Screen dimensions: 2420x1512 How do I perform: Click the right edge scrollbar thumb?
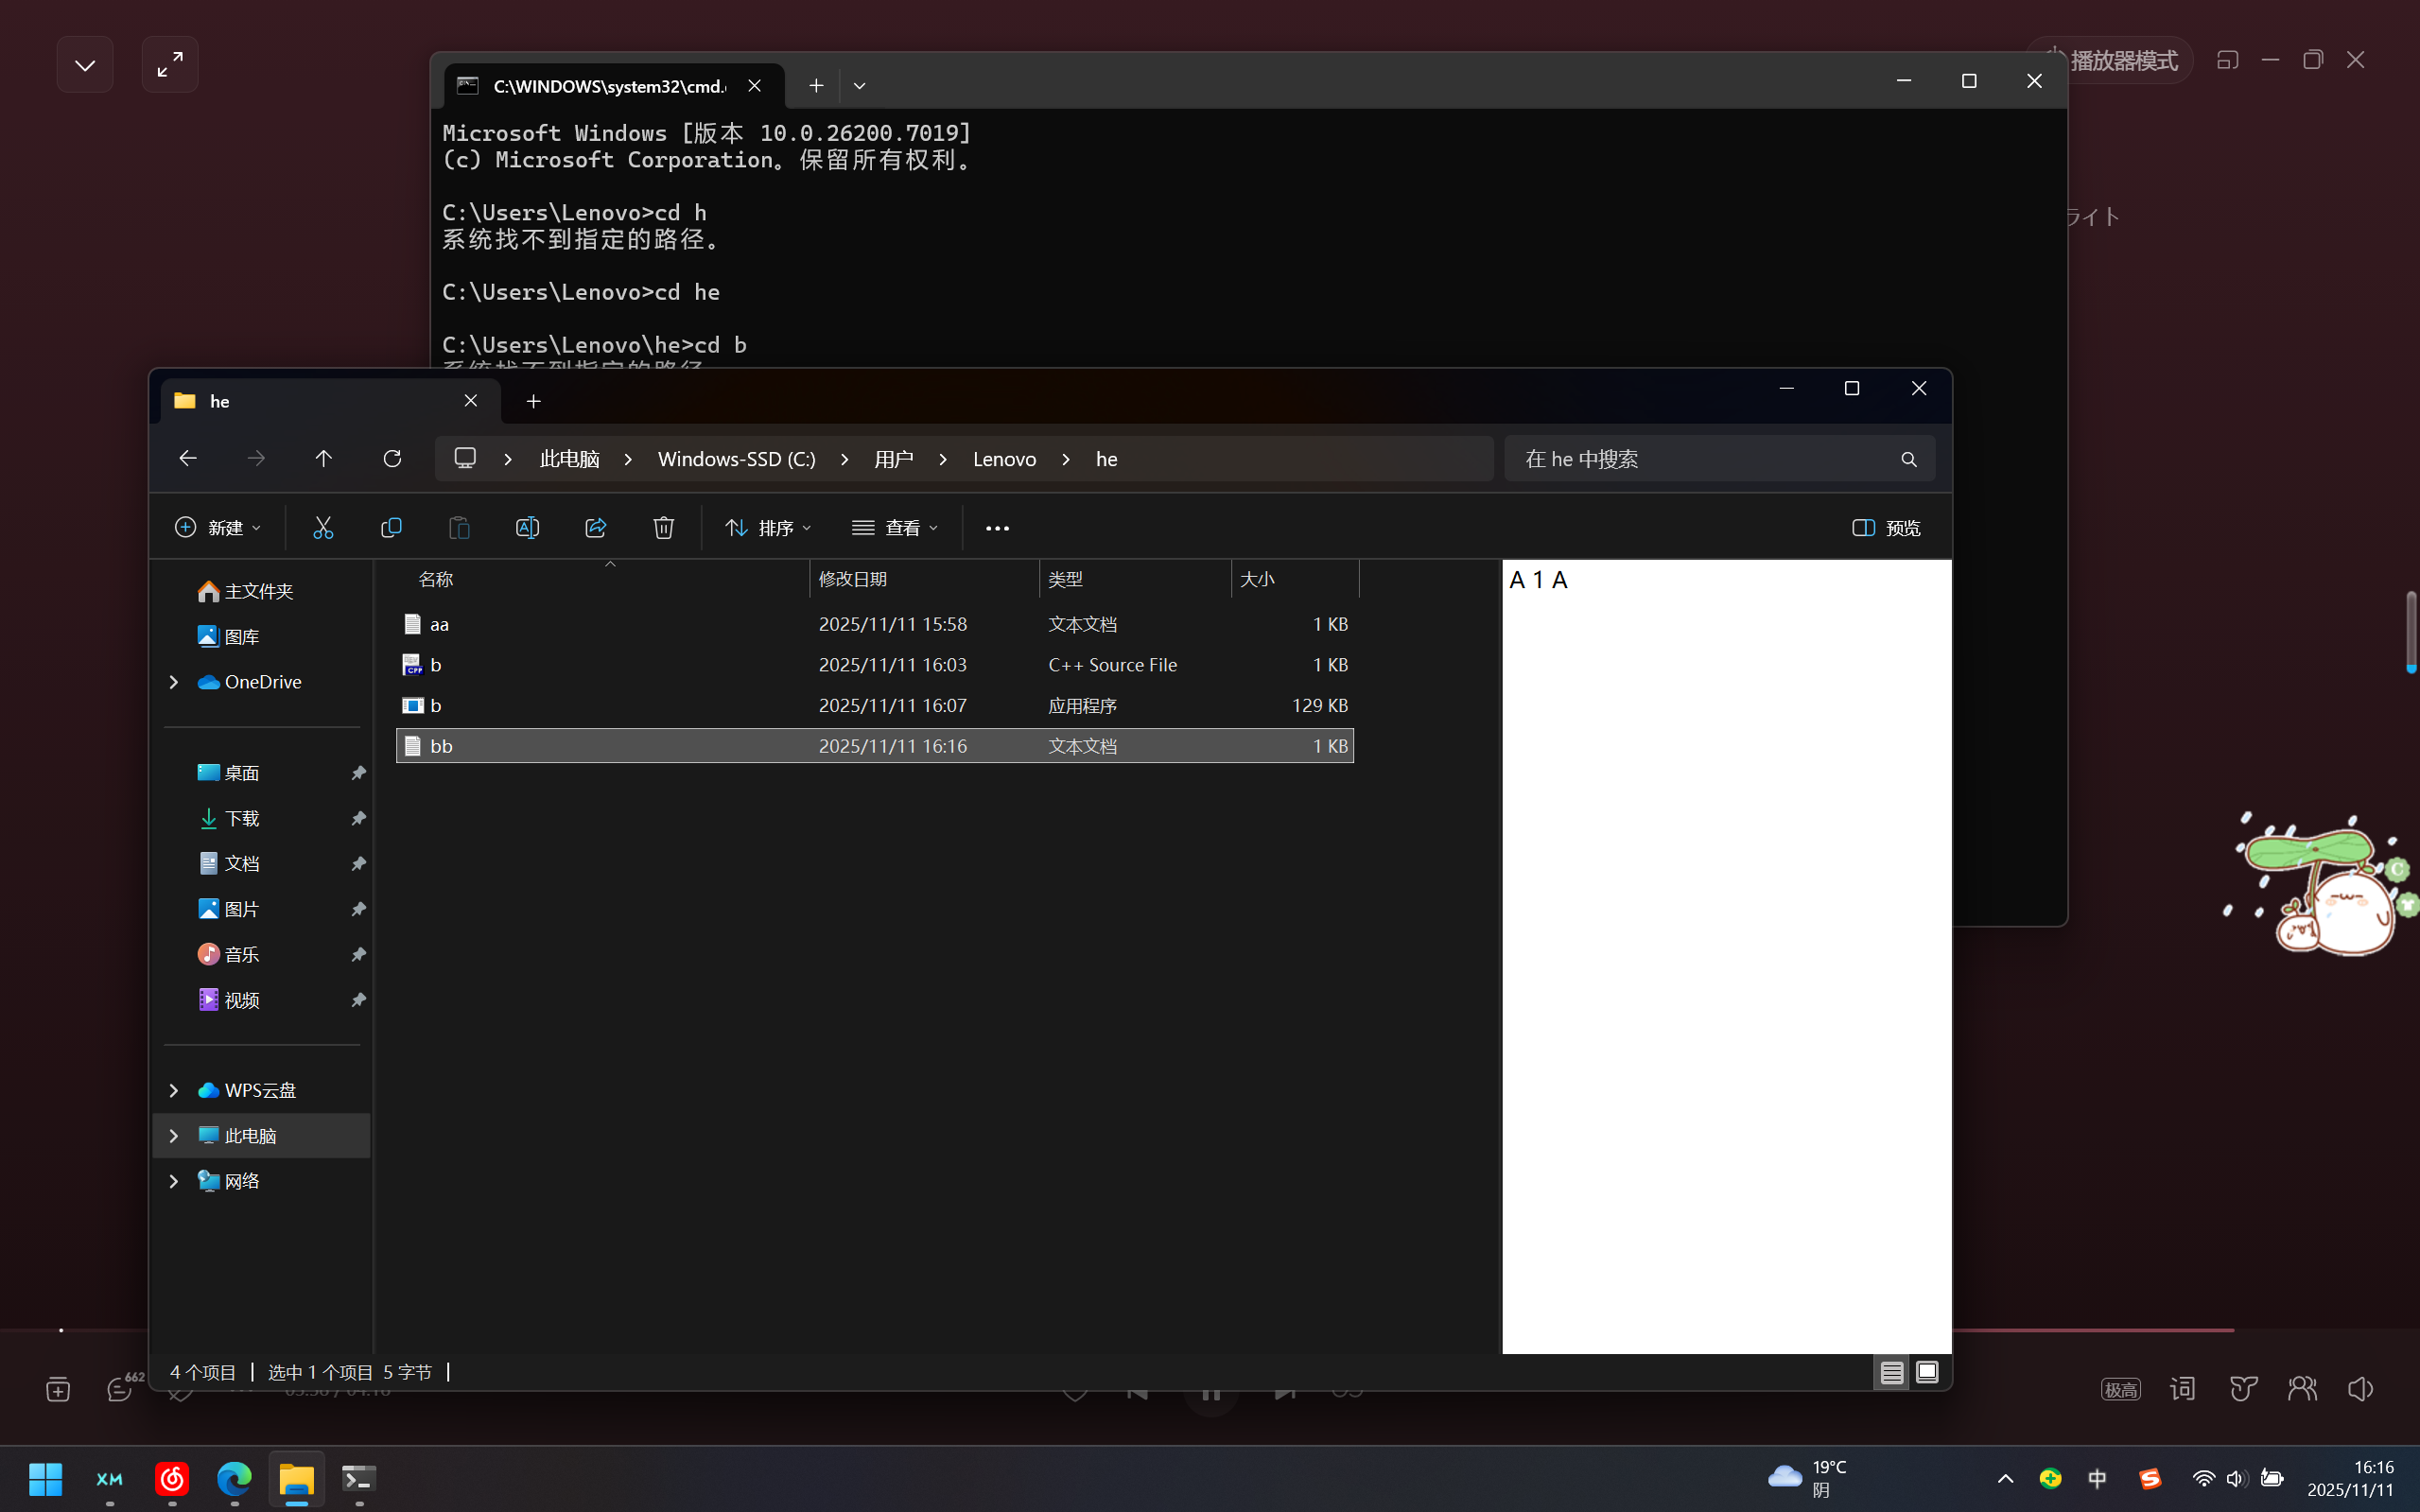pyautogui.click(x=2411, y=632)
